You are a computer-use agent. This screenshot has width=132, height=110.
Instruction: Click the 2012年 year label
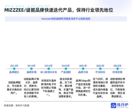[x=14, y=66]
